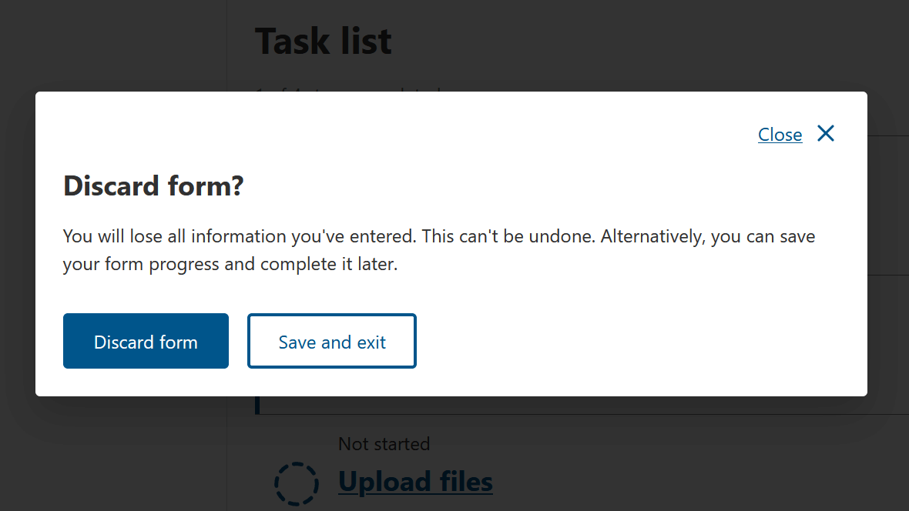Click the Close link in the dialog
909x511 pixels.
(x=780, y=134)
